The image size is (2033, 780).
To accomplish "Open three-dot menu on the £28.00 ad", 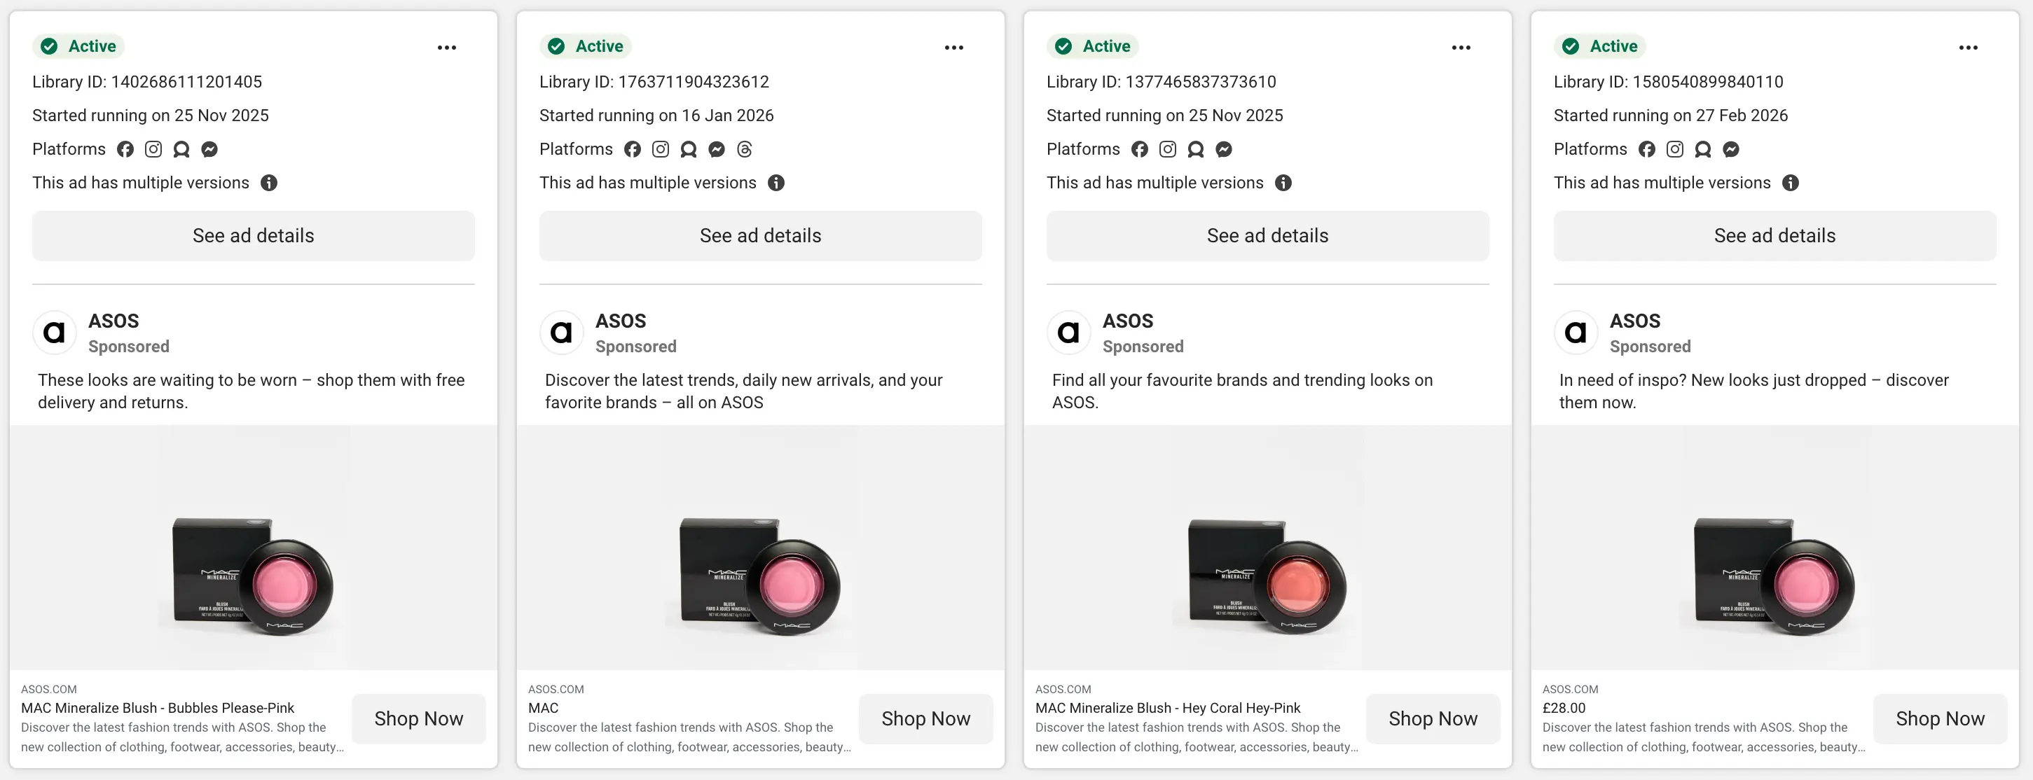I will [1967, 48].
